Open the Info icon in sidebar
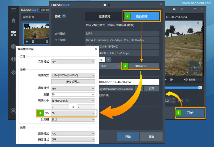Image resolution: width=214 pixels, height=147 pixels. click(13, 59)
